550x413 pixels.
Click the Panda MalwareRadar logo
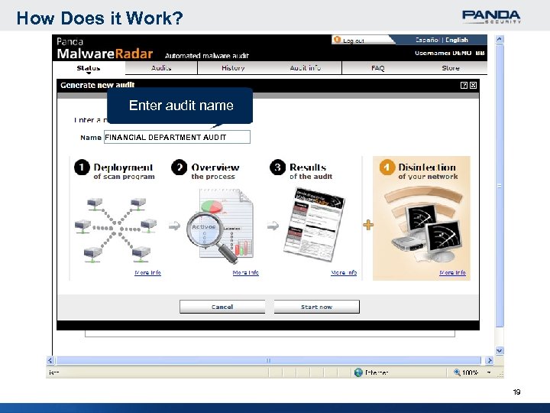click(105, 48)
